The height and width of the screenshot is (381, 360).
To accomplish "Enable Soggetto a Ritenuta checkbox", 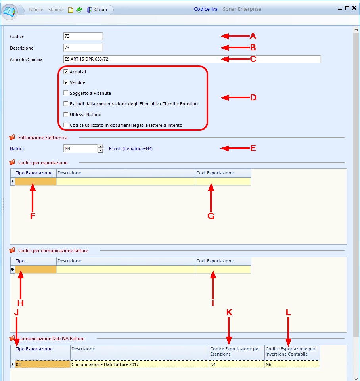I will coord(66,93).
